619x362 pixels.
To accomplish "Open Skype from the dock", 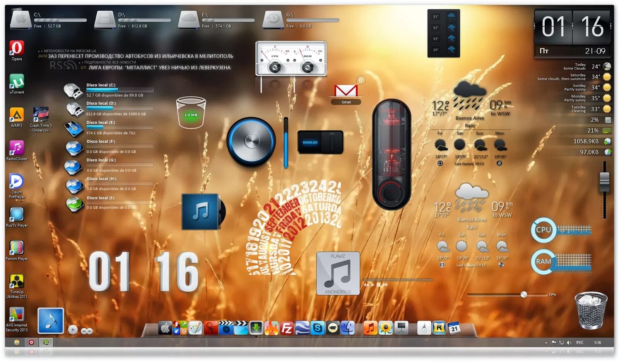I will 318,328.
